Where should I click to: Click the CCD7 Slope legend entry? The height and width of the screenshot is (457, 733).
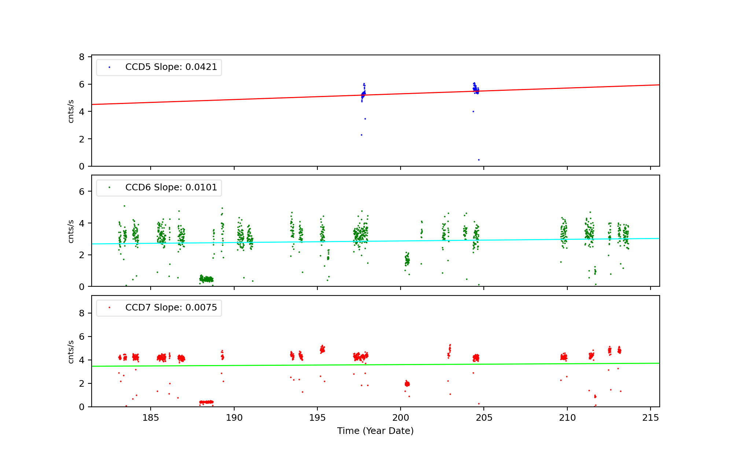tap(171, 308)
